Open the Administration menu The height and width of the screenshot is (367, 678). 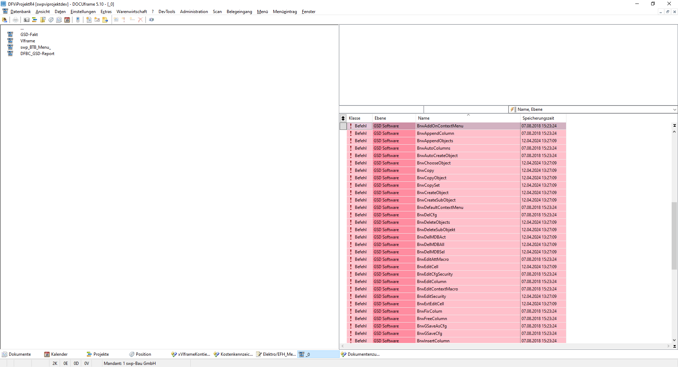click(x=194, y=12)
